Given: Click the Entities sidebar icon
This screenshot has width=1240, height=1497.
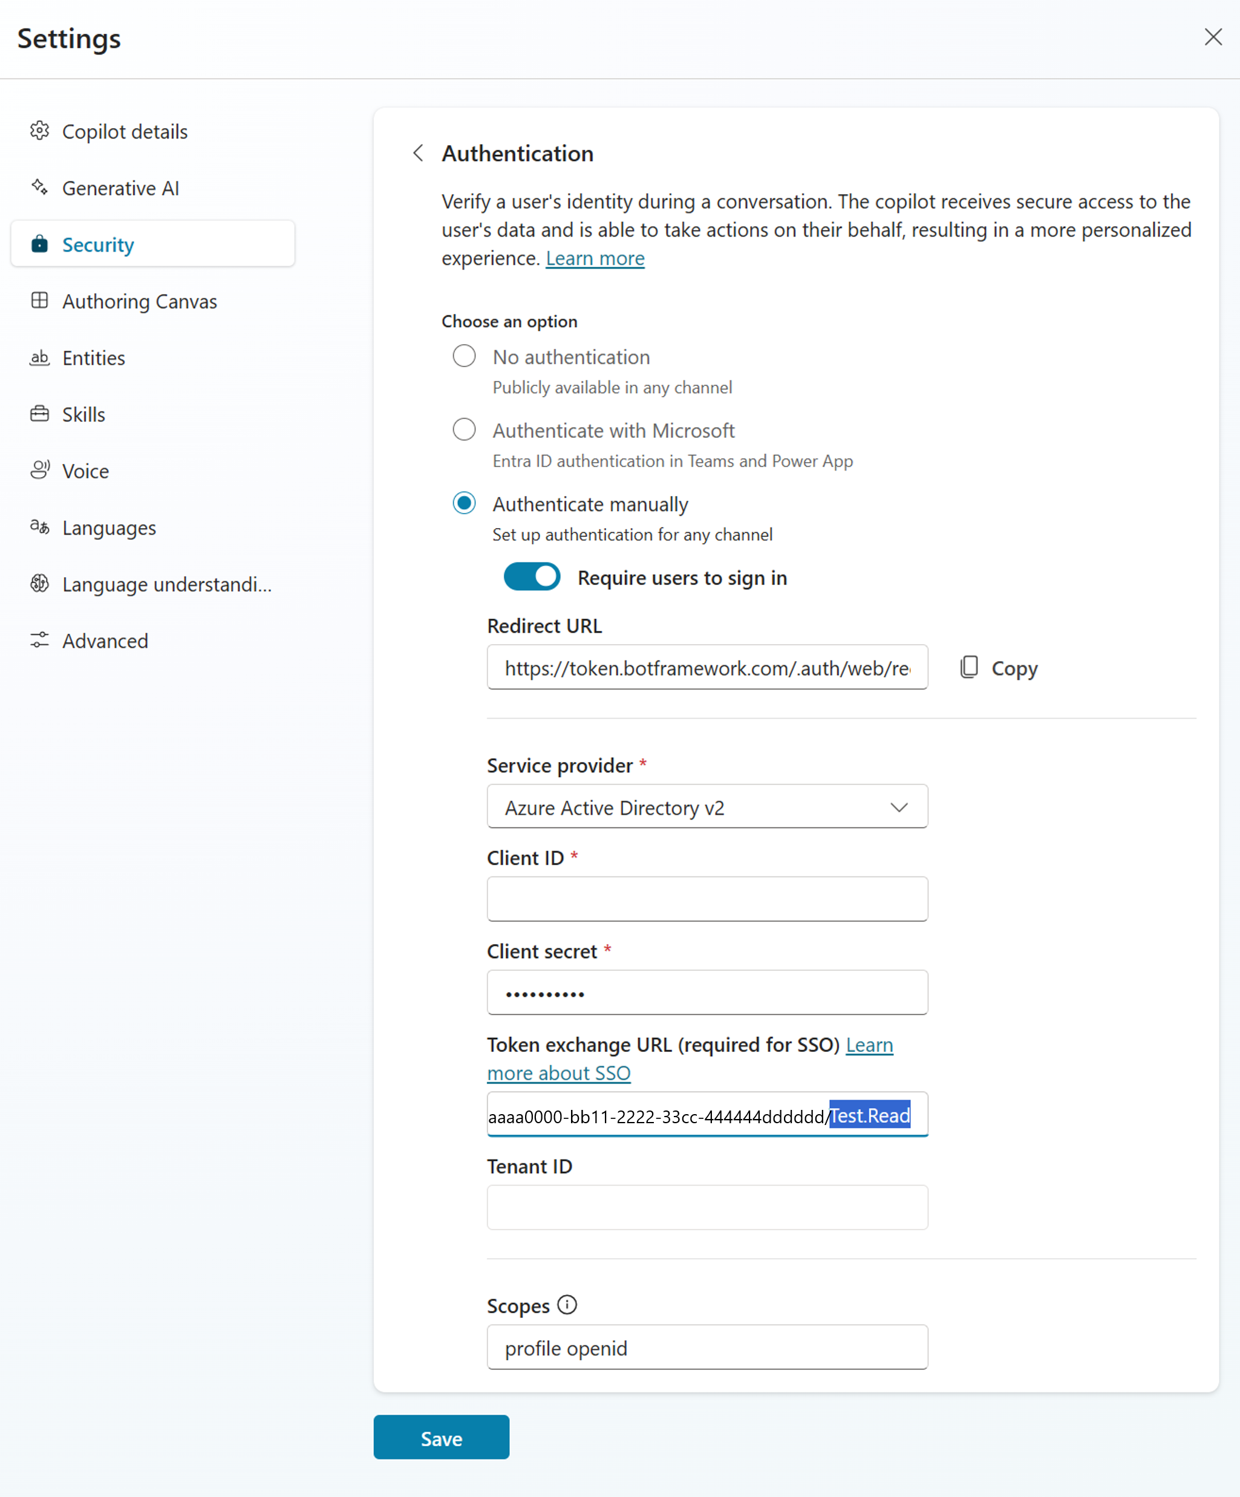Looking at the screenshot, I should [38, 357].
